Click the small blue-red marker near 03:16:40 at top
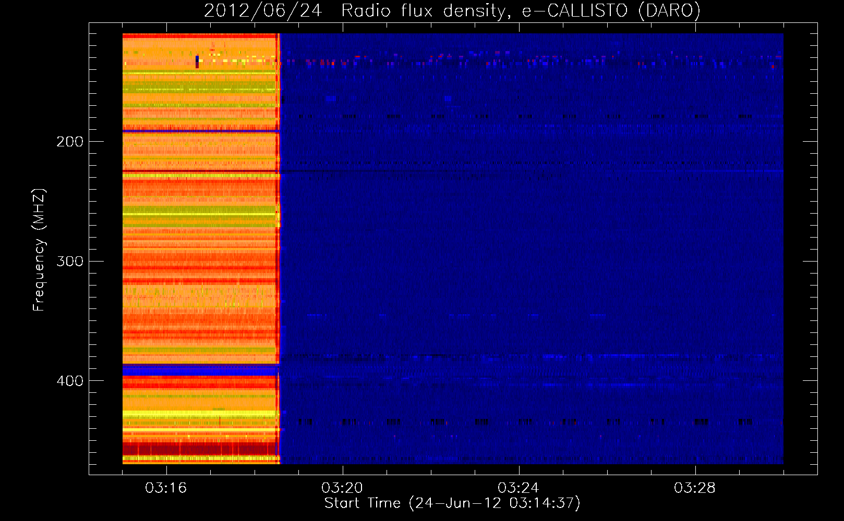The height and width of the screenshot is (521, 844). point(197,62)
